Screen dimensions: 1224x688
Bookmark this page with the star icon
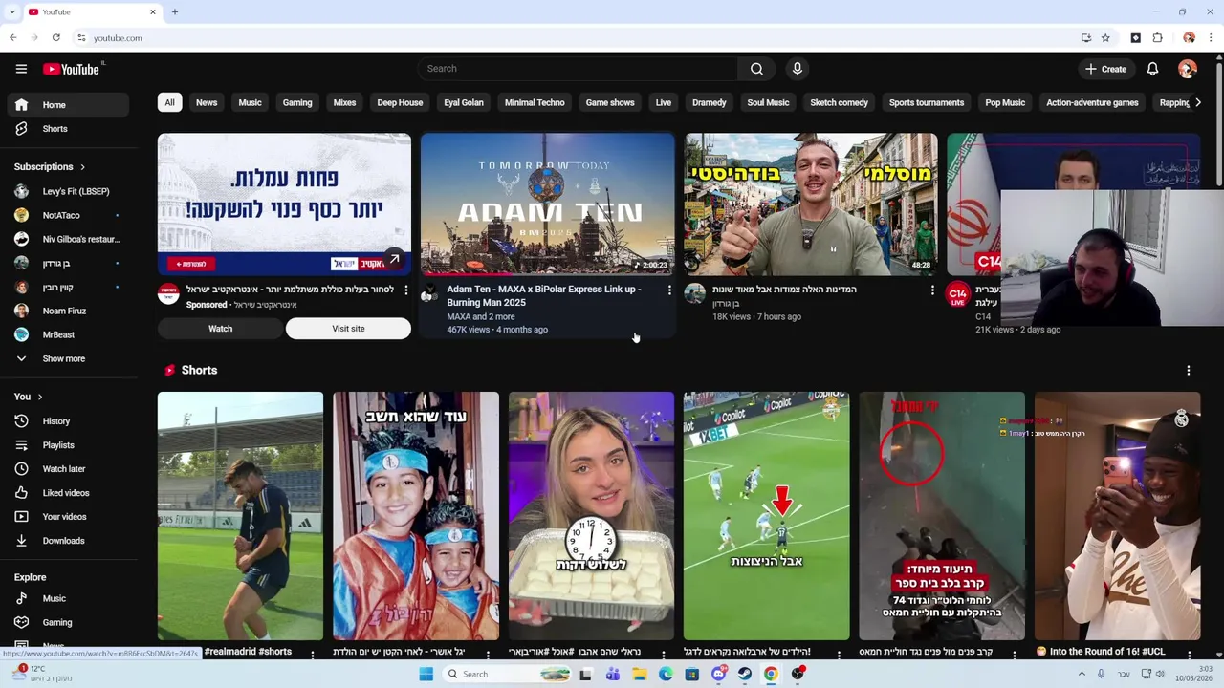click(x=1105, y=38)
